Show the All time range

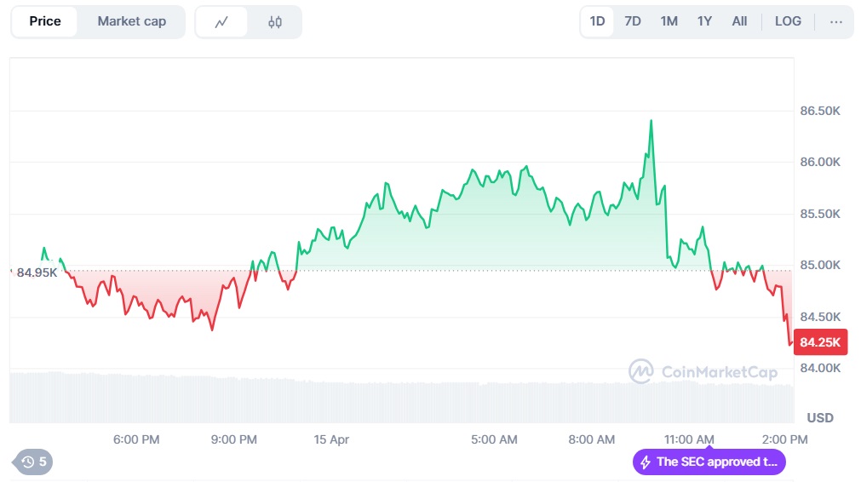tap(739, 21)
